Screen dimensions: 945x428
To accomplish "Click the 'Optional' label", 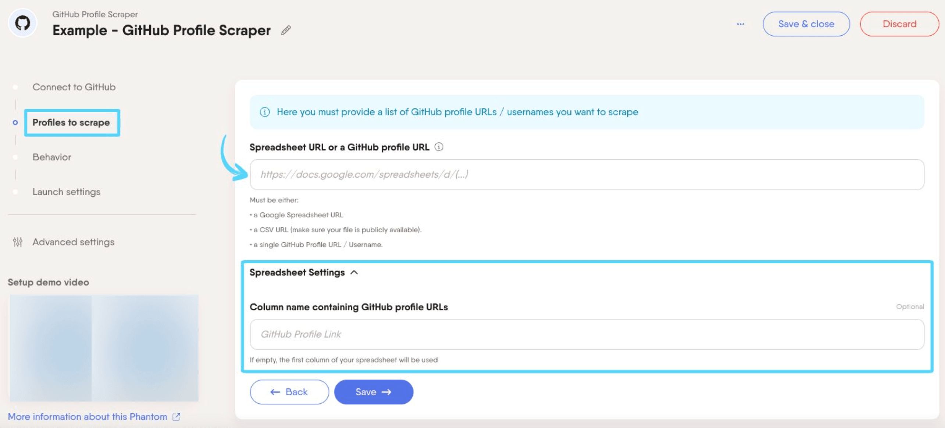I will point(910,307).
